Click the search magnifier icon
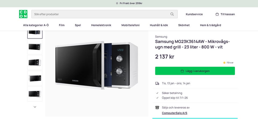Viewport: 258px width, 119px height. [x=172, y=14]
